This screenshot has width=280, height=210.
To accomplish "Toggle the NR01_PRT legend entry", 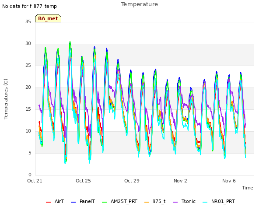I will click(x=219, y=201).
